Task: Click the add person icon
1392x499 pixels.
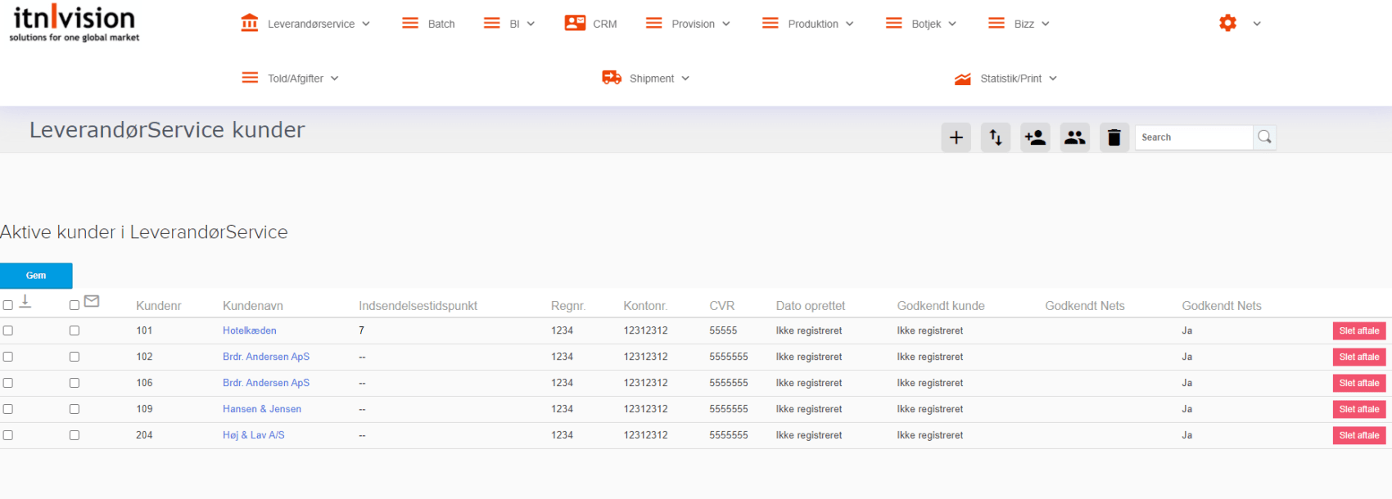Action: 1035,137
